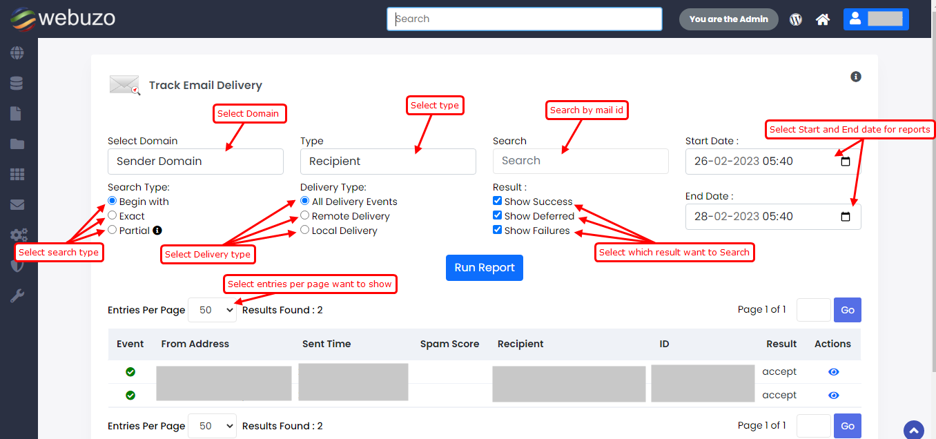The height and width of the screenshot is (439, 936).
Task: Open the Sender Domain dropdown
Action: click(x=195, y=162)
